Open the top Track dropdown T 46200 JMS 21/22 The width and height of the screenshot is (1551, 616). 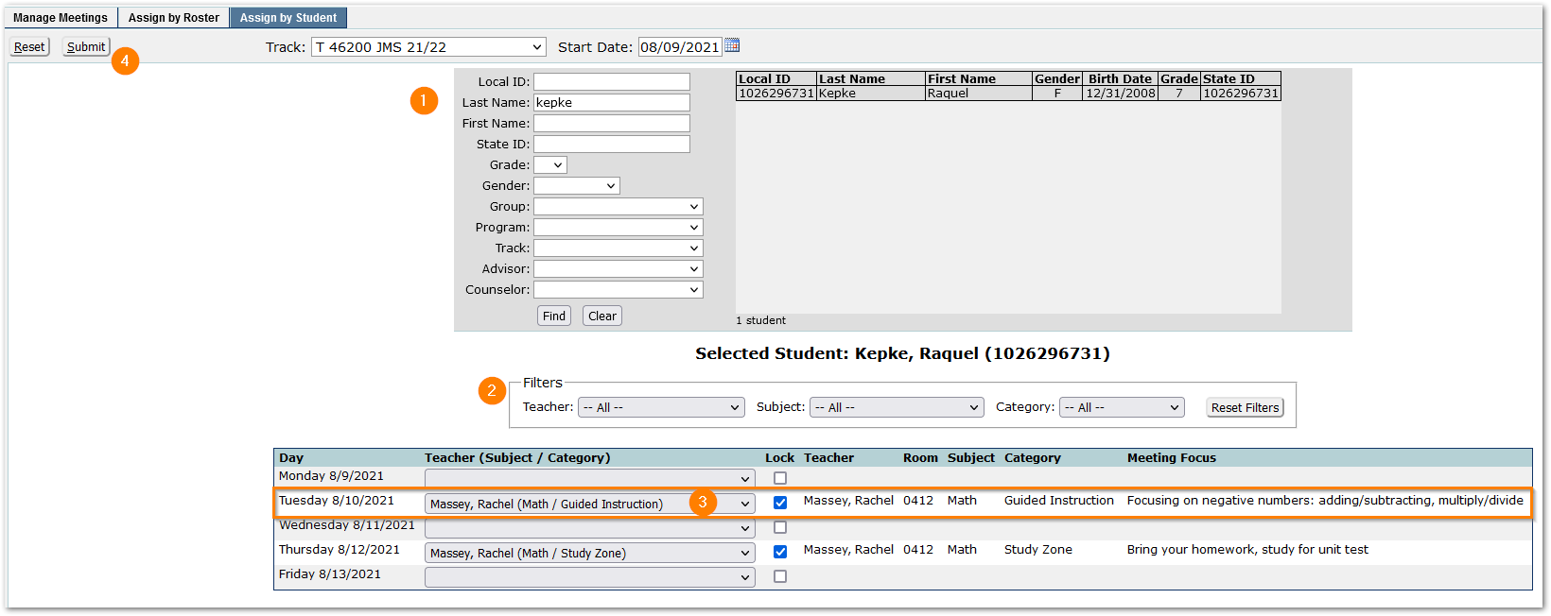429,47
